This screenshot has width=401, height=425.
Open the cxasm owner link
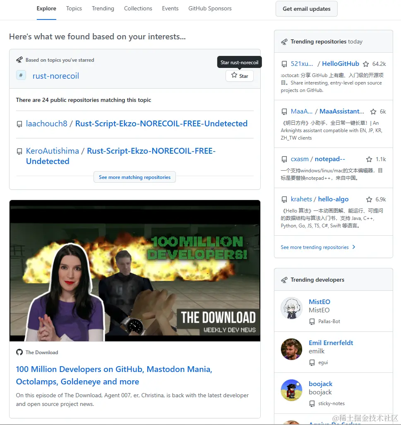point(300,159)
